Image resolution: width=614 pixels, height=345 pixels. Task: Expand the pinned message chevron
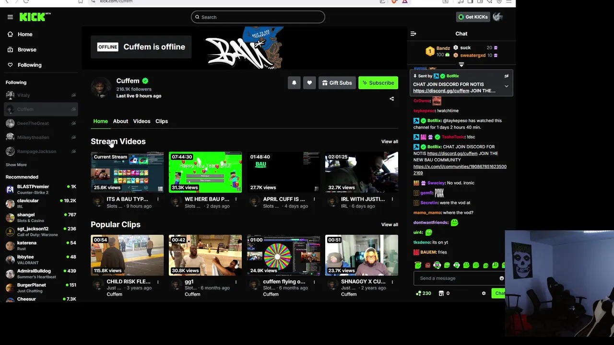[507, 87]
